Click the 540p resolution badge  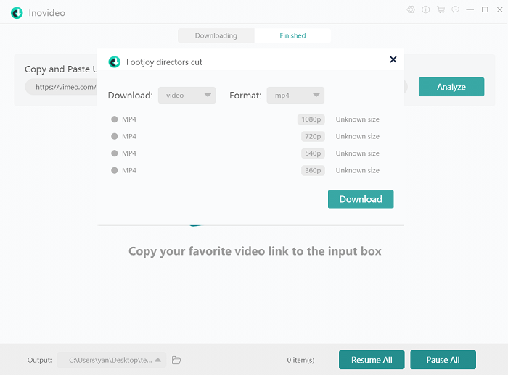(313, 153)
